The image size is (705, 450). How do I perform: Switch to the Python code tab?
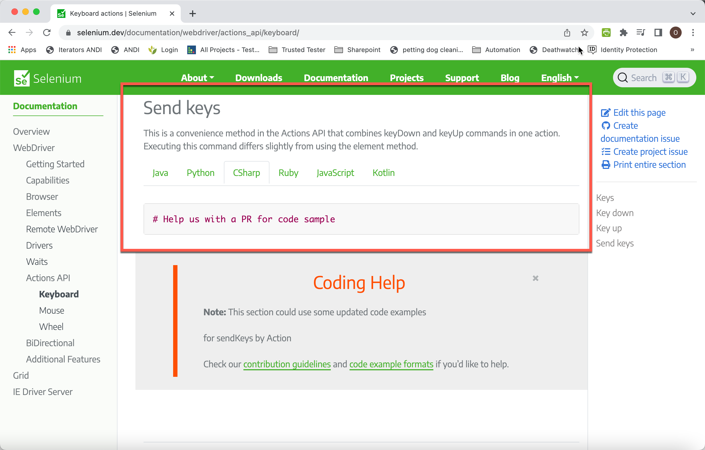tap(200, 173)
